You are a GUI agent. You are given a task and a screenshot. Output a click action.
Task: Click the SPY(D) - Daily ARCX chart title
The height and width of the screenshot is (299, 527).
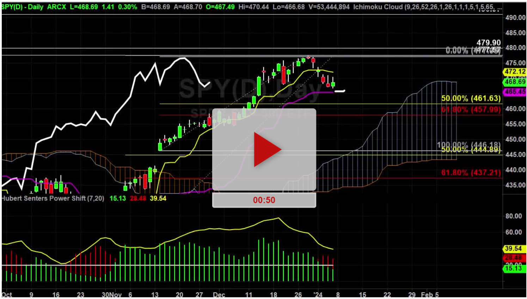coord(33,7)
